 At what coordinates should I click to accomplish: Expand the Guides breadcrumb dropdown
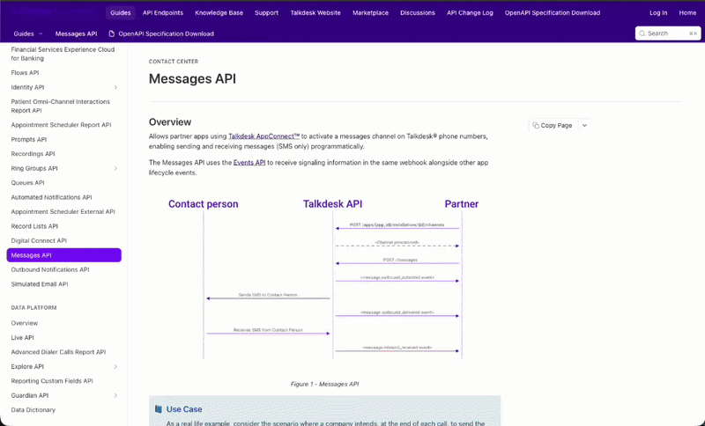pos(41,33)
